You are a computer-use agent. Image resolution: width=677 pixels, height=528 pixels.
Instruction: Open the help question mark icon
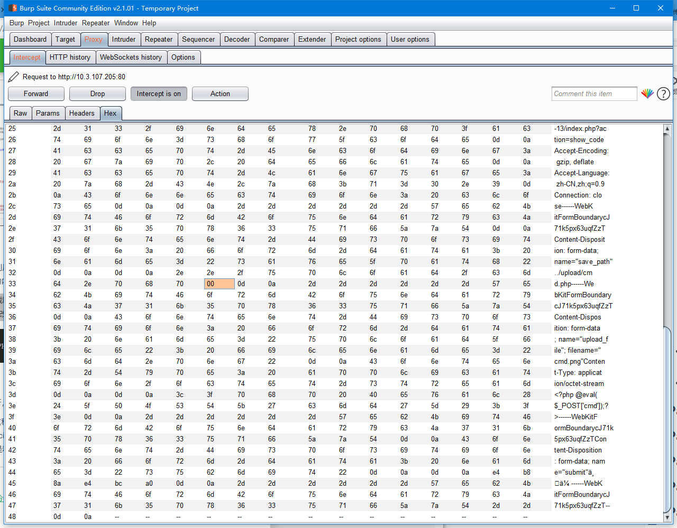663,94
